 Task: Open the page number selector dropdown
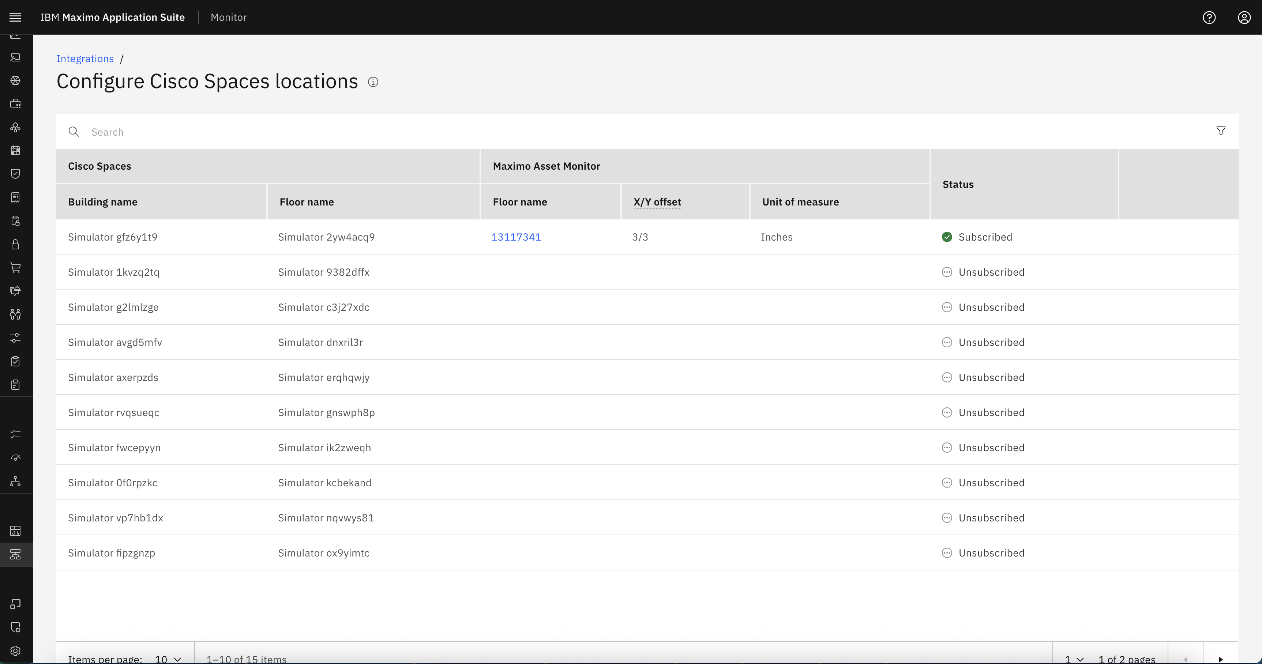[1074, 659]
